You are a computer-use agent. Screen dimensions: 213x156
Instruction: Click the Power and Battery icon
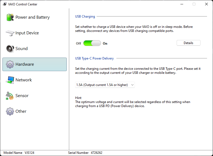10,17
